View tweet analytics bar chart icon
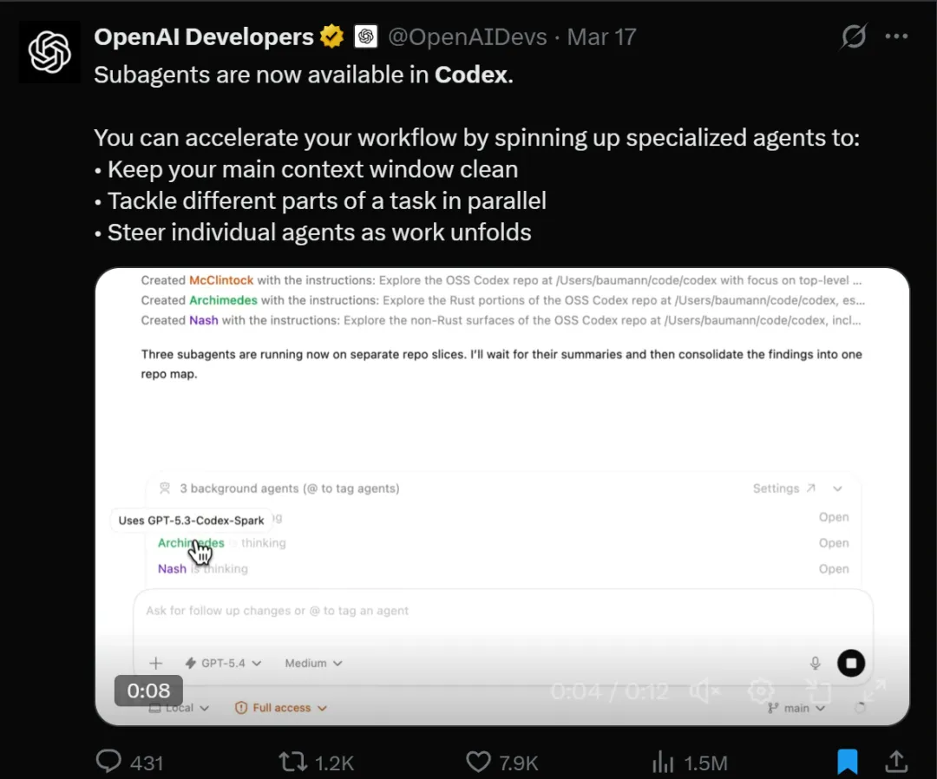Image resolution: width=937 pixels, height=779 pixels. (663, 763)
